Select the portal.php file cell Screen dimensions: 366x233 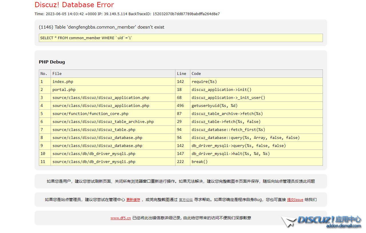(x=64, y=90)
